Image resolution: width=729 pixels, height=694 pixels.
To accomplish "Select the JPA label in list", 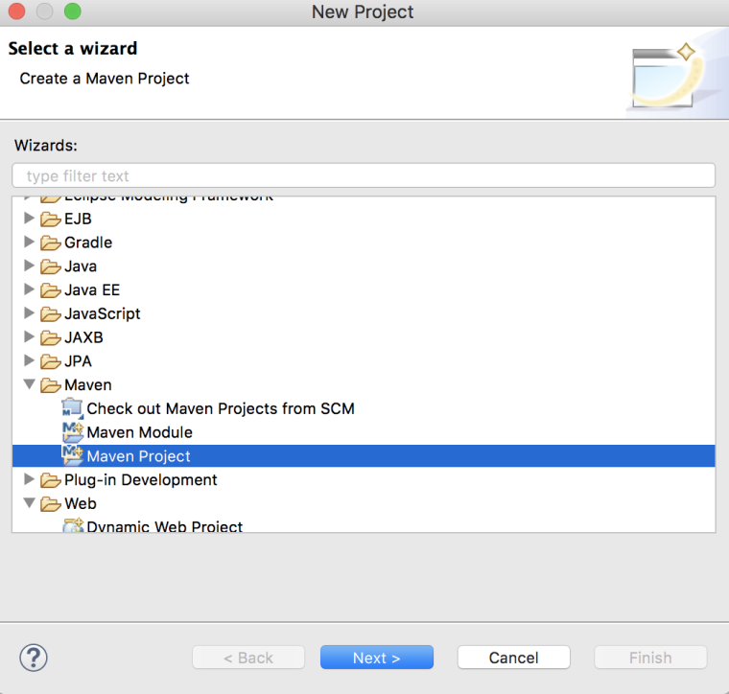I will (x=78, y=361).
